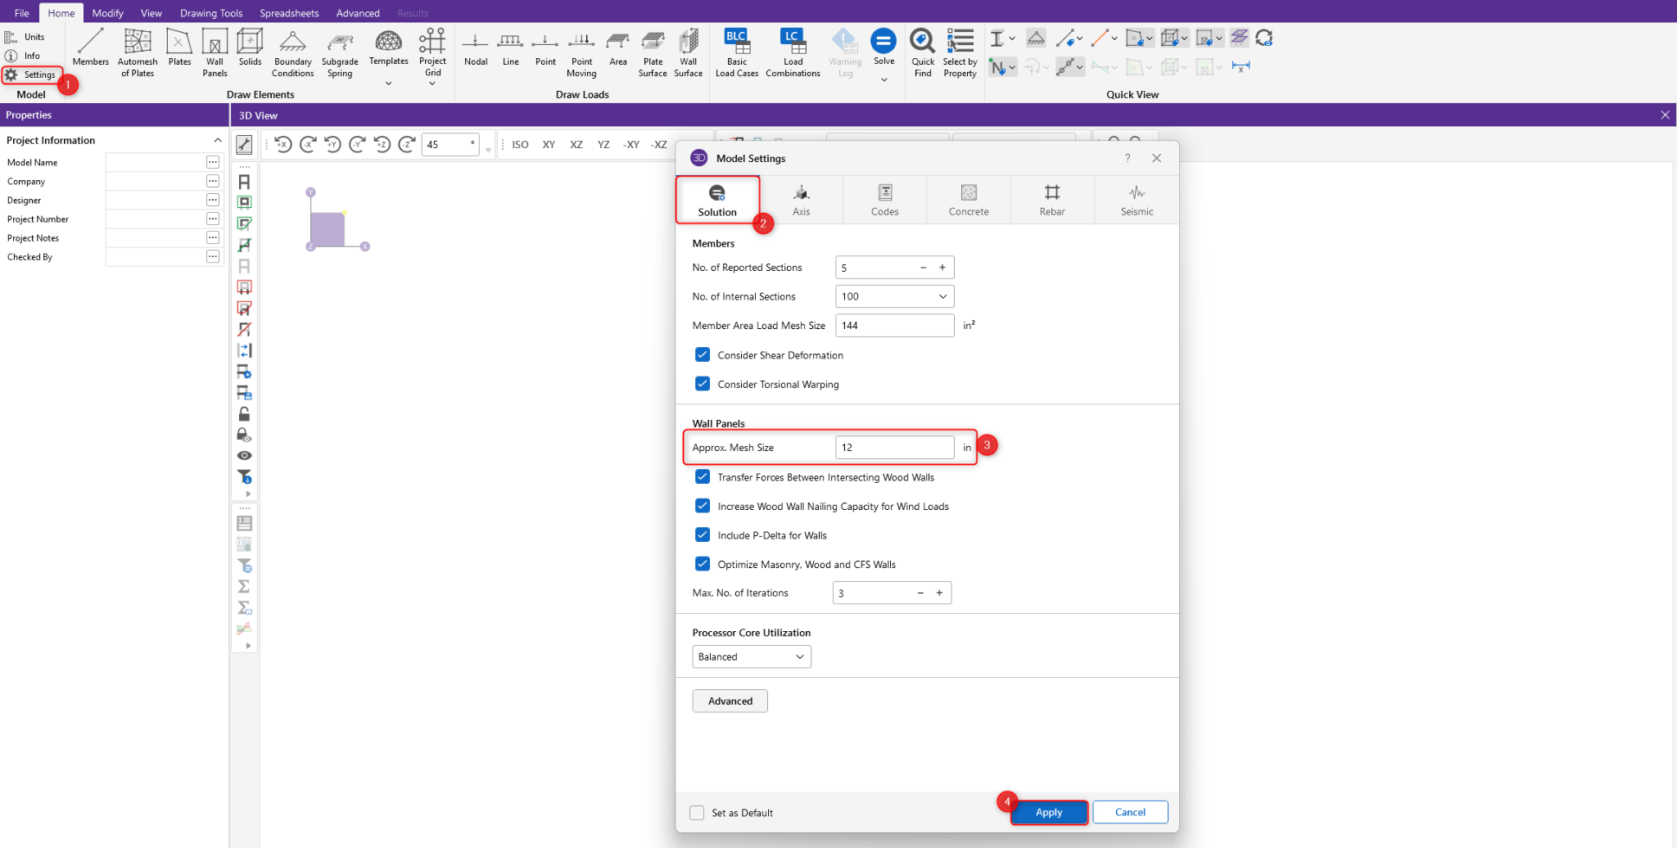This screenshot has height=848, width=1677.
Task: Open the Modify ribbon tab
Action: 107,13
